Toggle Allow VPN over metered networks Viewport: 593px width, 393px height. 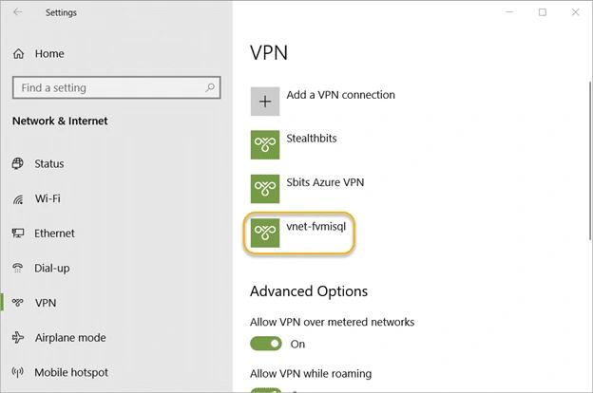266,344
